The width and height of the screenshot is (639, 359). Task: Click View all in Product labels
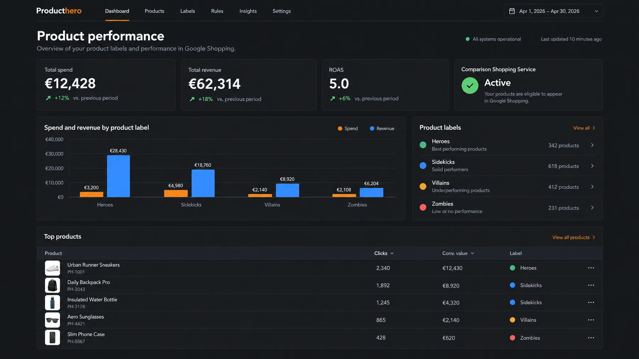point(584,128)
